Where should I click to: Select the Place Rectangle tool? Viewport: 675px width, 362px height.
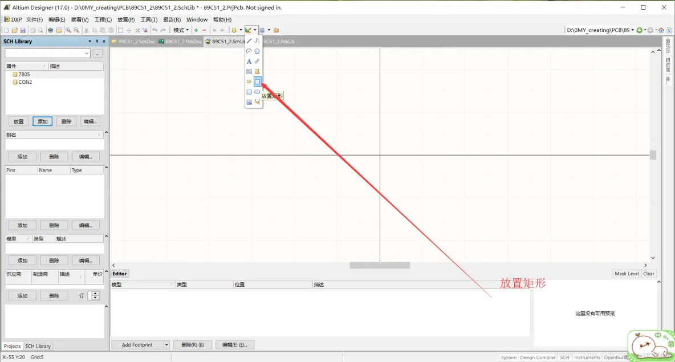257,82
